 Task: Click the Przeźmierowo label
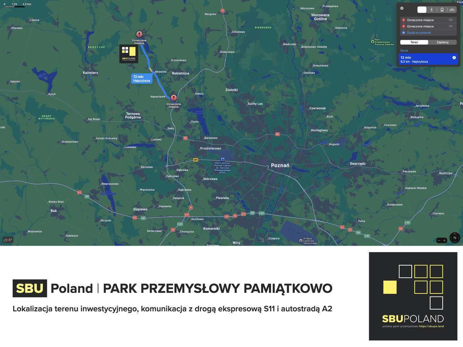coord(211,148)
